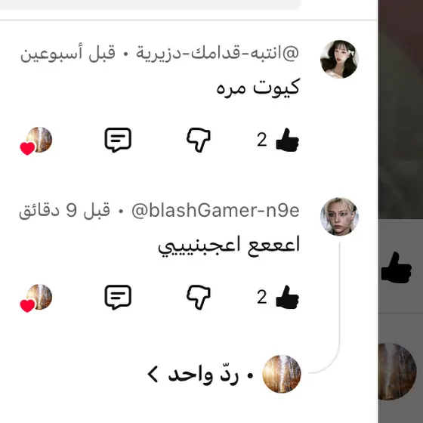Click the chevron next to "ردّ واحد"
The width and height of the screenshot is (423, 423).
(153, 375)
